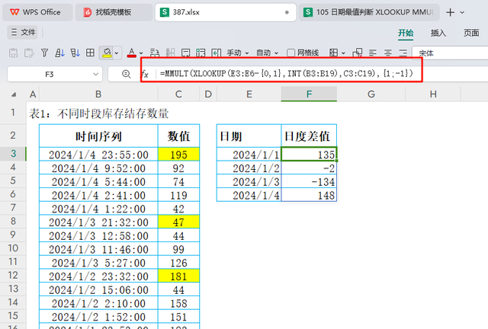Click the value 126 in column C
The width and height of the screenshot is (488, 329).
point(178,263)
